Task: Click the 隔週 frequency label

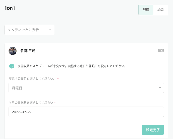Action: click(x=161, y=51)
